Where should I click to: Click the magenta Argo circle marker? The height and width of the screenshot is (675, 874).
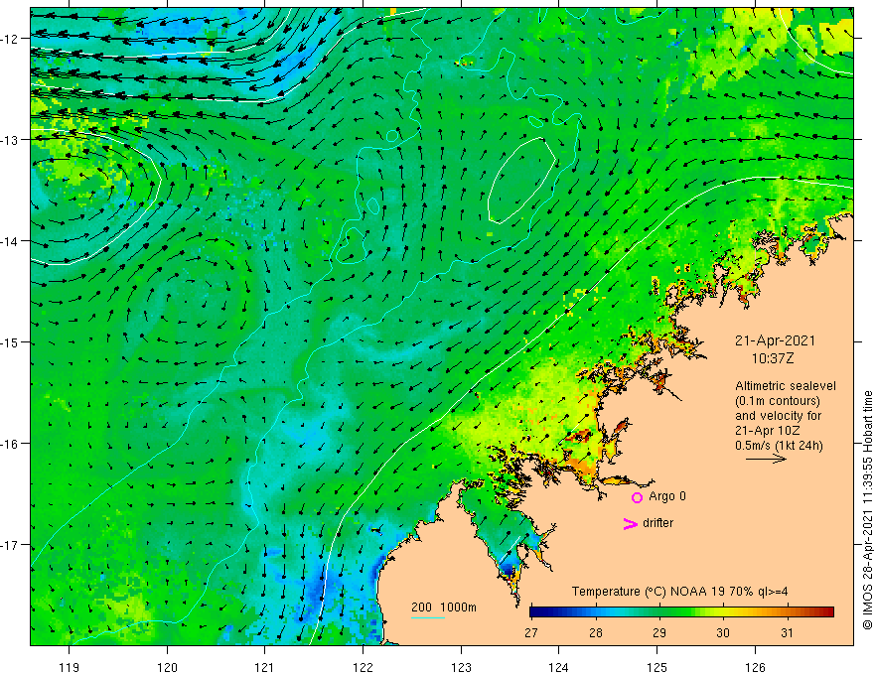click(637, 497)
